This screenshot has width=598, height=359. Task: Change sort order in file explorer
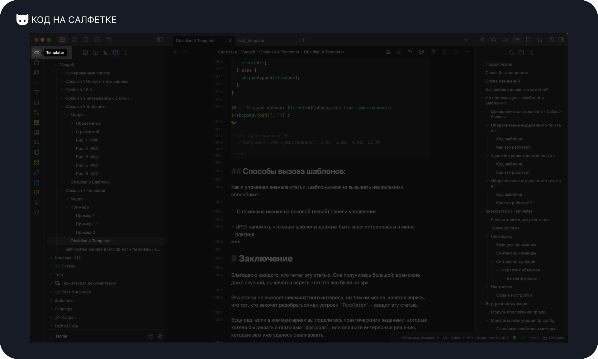click(106, 53)
